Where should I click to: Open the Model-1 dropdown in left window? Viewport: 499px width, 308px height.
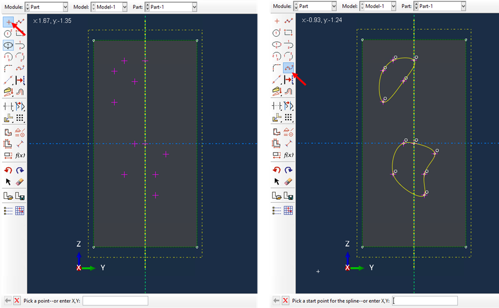tap(124, 7)
